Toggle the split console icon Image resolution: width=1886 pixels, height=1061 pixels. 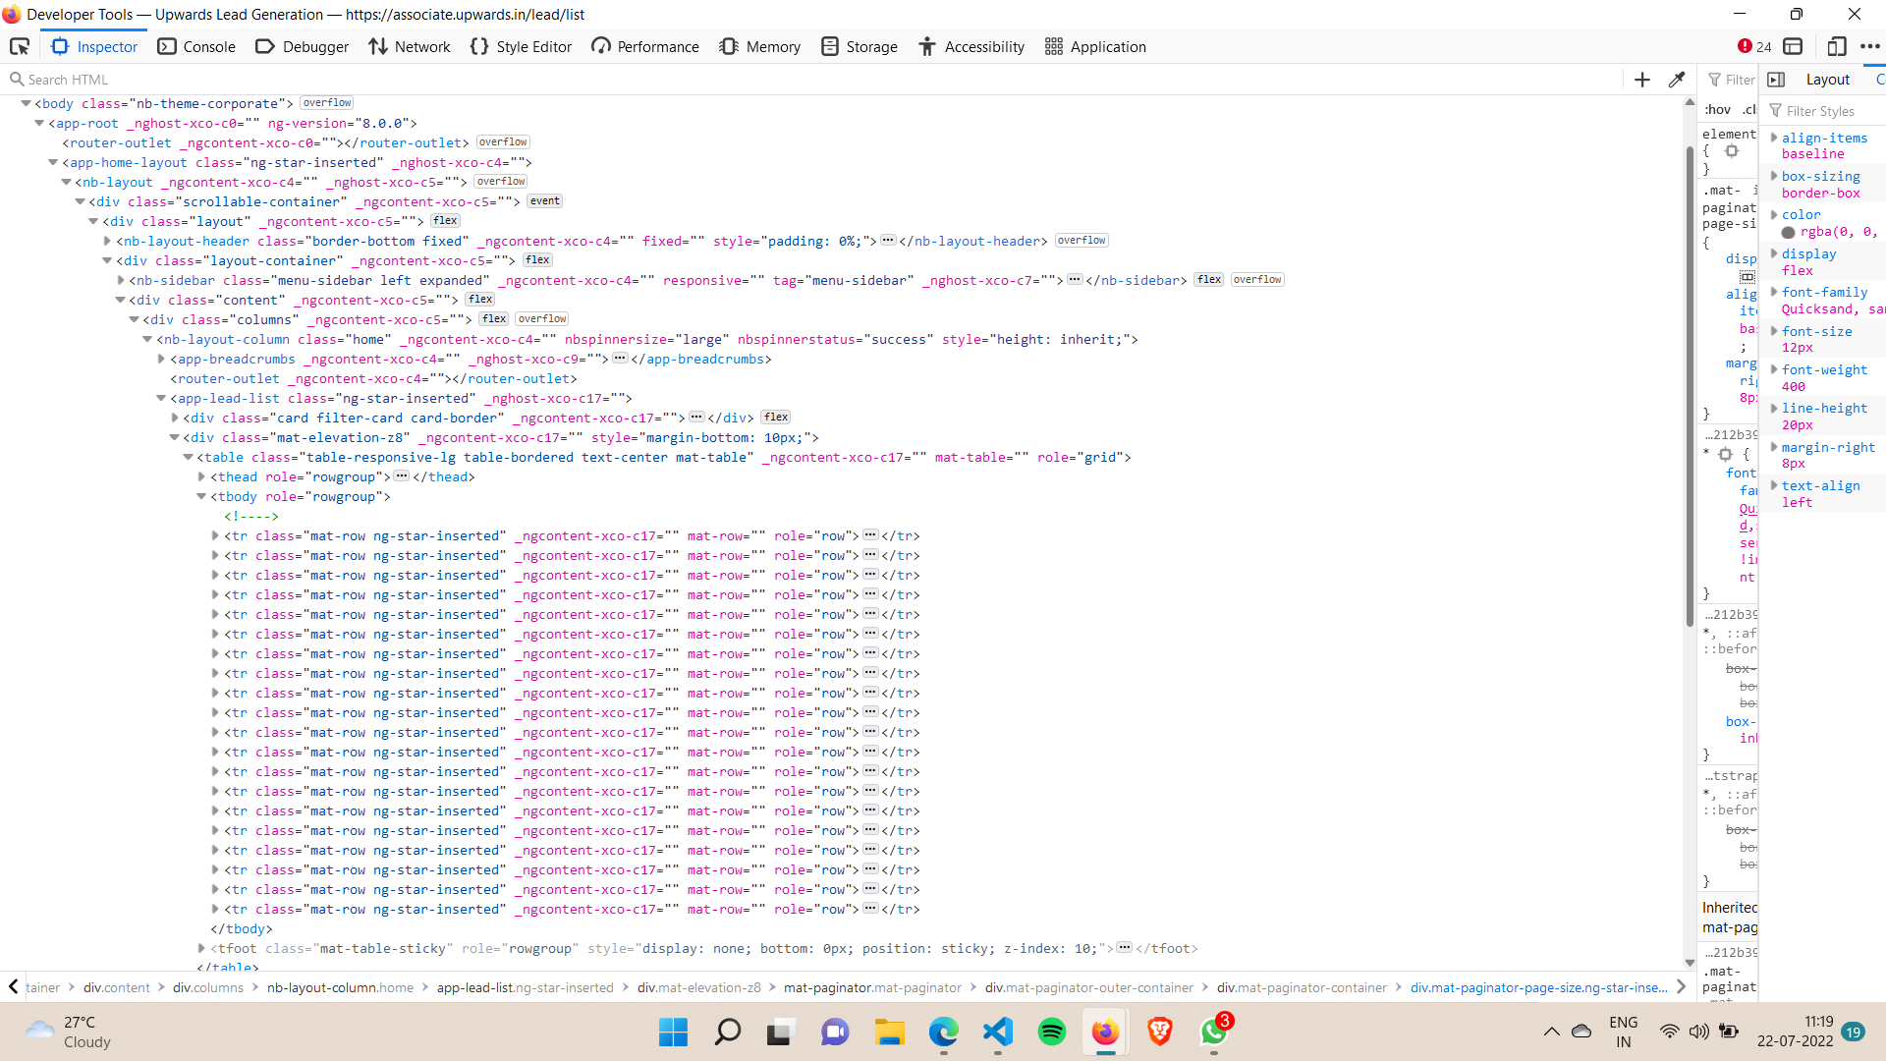1793,46
